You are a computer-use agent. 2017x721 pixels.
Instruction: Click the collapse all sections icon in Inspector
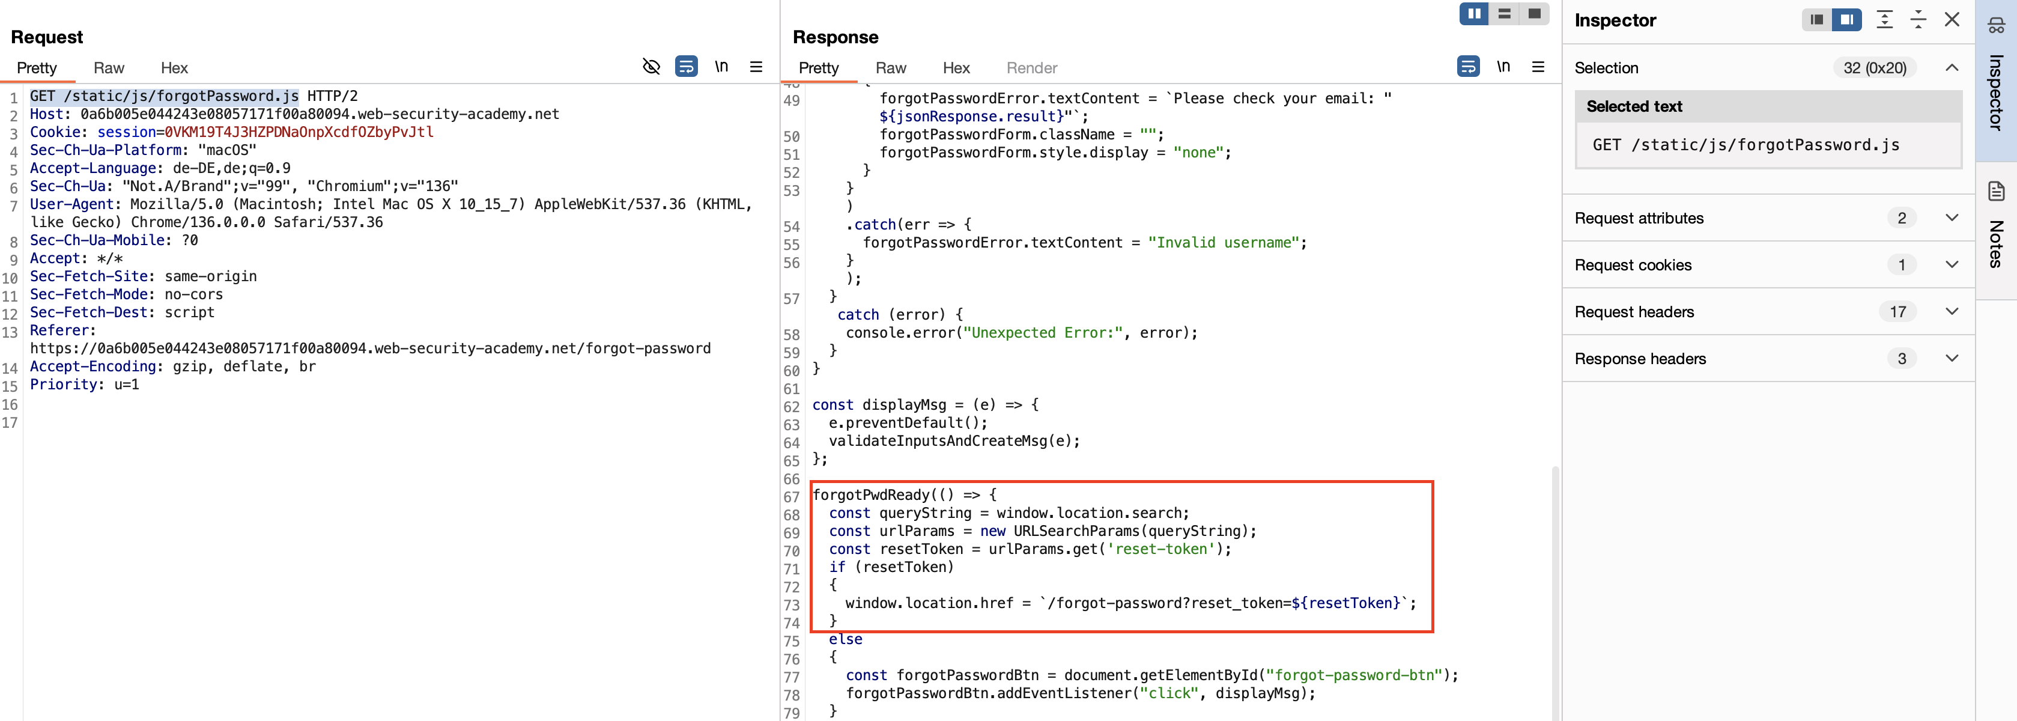click(x=1918, y=20)
